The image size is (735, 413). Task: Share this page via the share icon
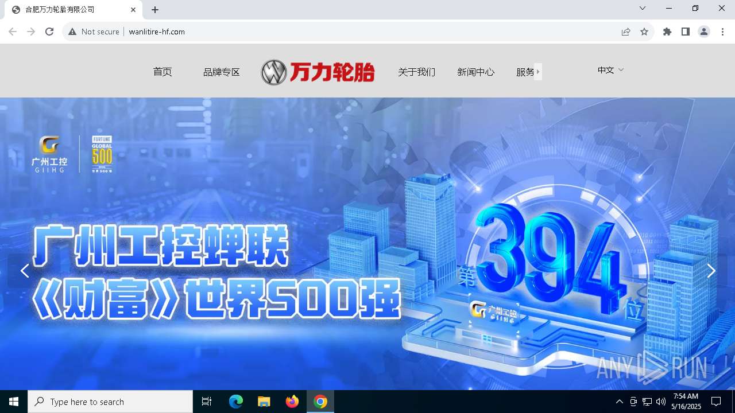626,32
